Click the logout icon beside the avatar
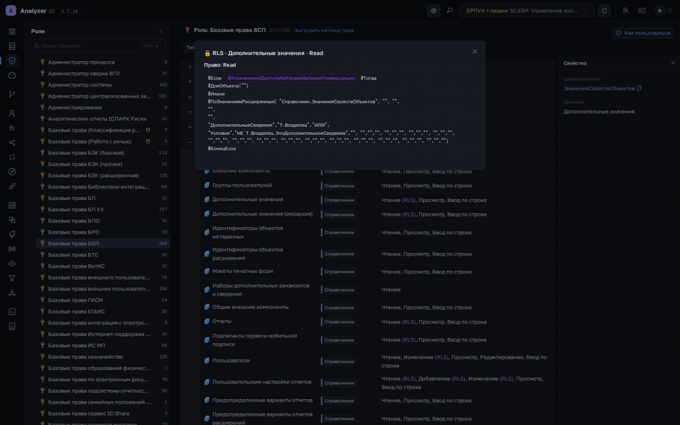The image size is (680, 425). pos(671,11)
